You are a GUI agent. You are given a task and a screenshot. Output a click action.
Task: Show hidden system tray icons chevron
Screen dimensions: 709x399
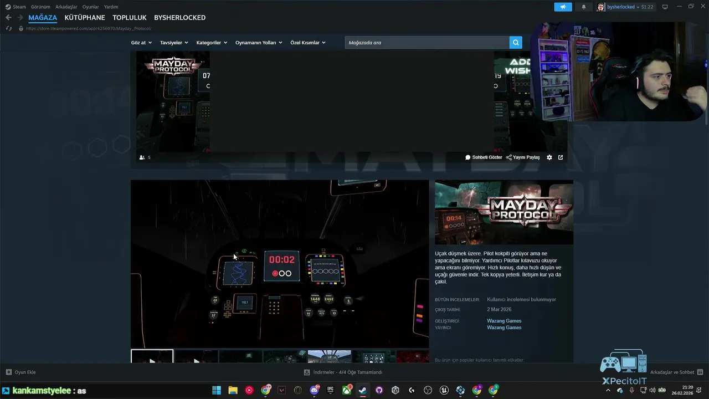pyautogui.click(x=608, y=391)
